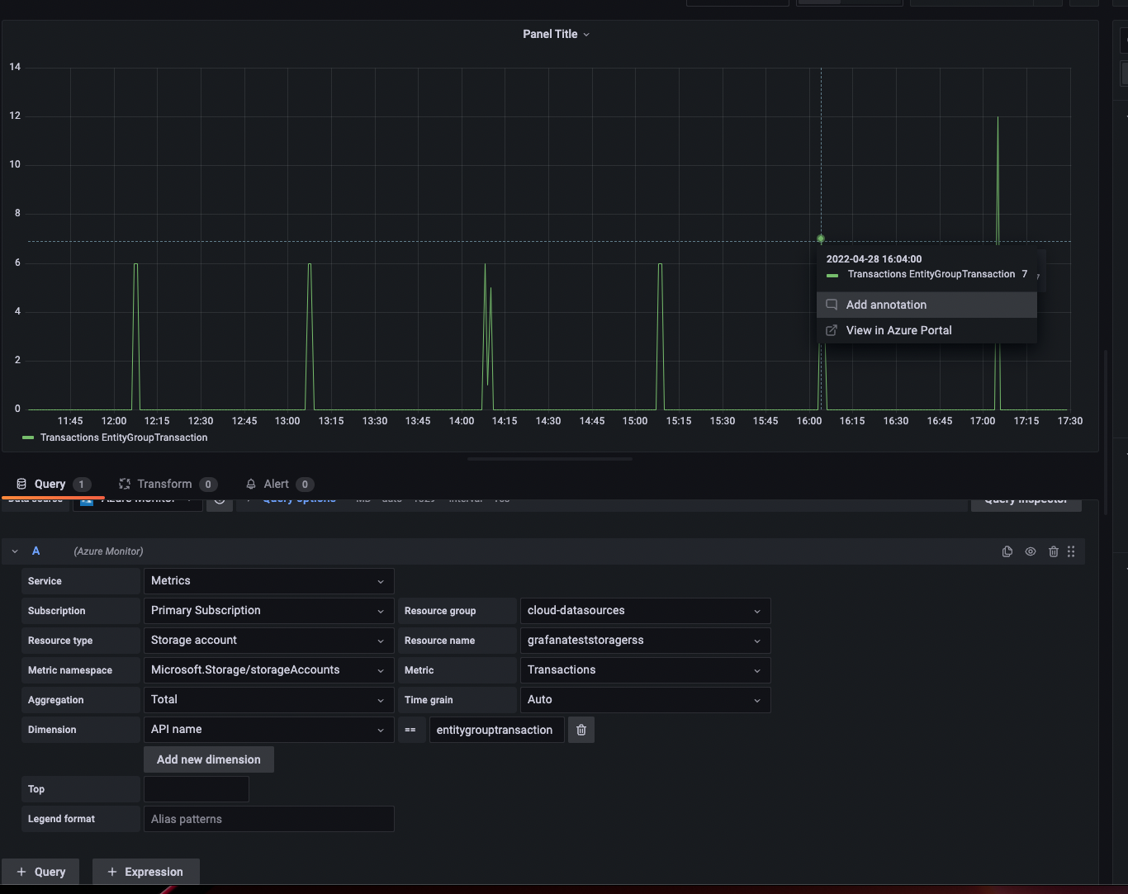Click the trash icon next to the dimension filter

pyautogui.click(x=581, y=730)
